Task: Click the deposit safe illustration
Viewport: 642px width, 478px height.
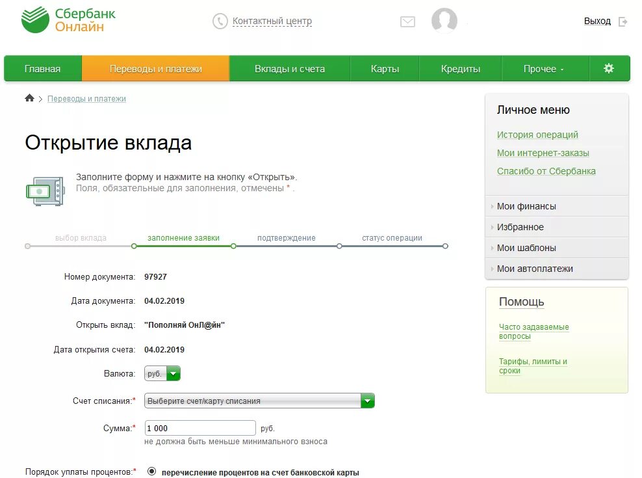Action: pos(45,191)
